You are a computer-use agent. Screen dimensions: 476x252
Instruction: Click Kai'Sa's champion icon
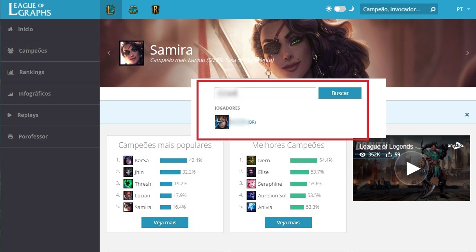128,160
